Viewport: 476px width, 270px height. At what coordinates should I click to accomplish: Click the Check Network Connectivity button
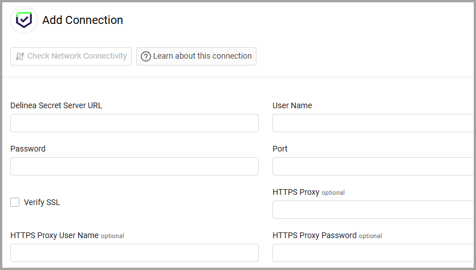(x=71, y=56)
